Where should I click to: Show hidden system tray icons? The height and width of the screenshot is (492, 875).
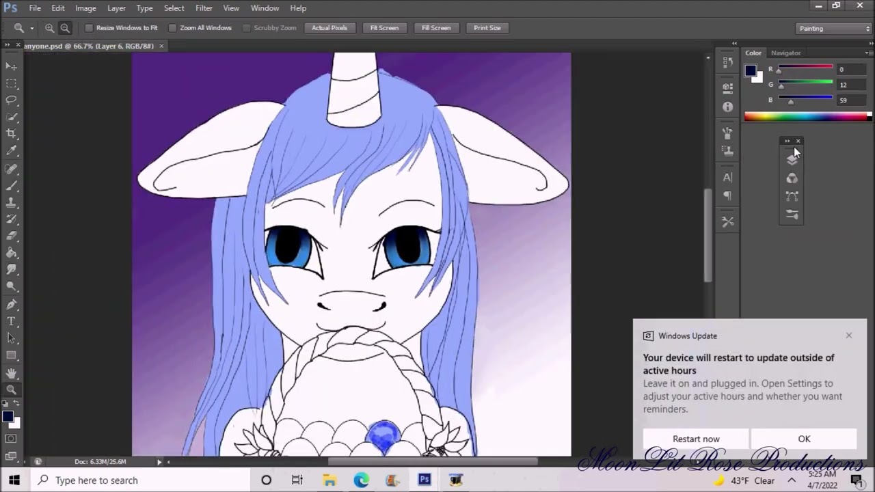(792, 480)
